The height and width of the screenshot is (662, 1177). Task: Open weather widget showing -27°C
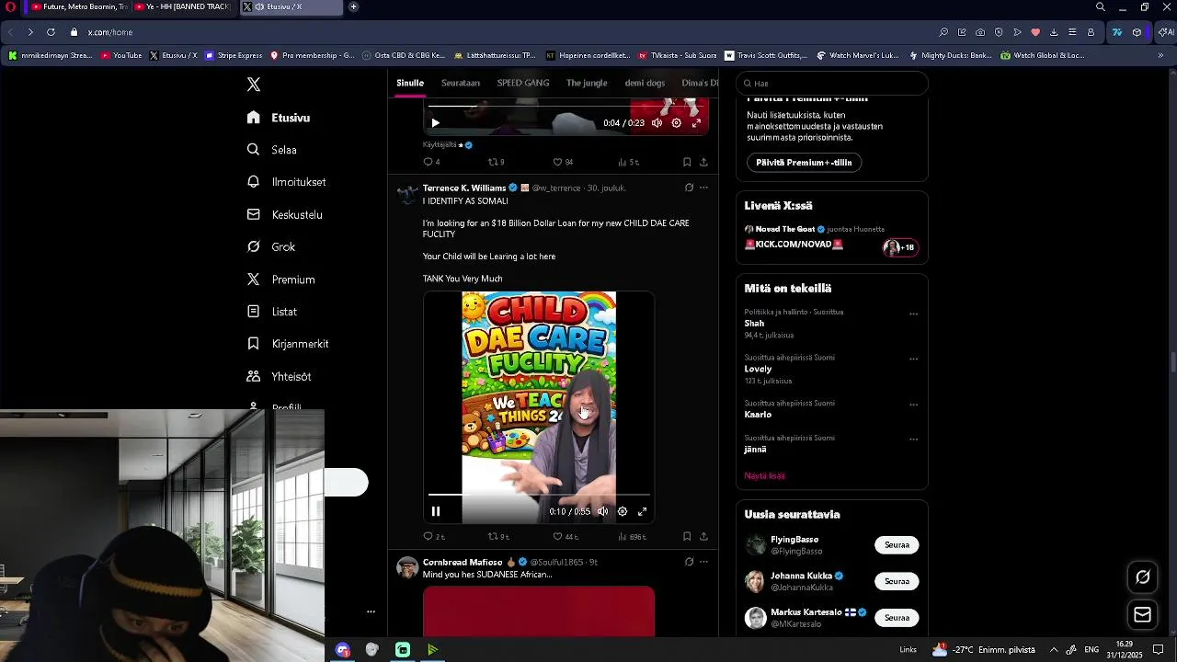(983, 650)
